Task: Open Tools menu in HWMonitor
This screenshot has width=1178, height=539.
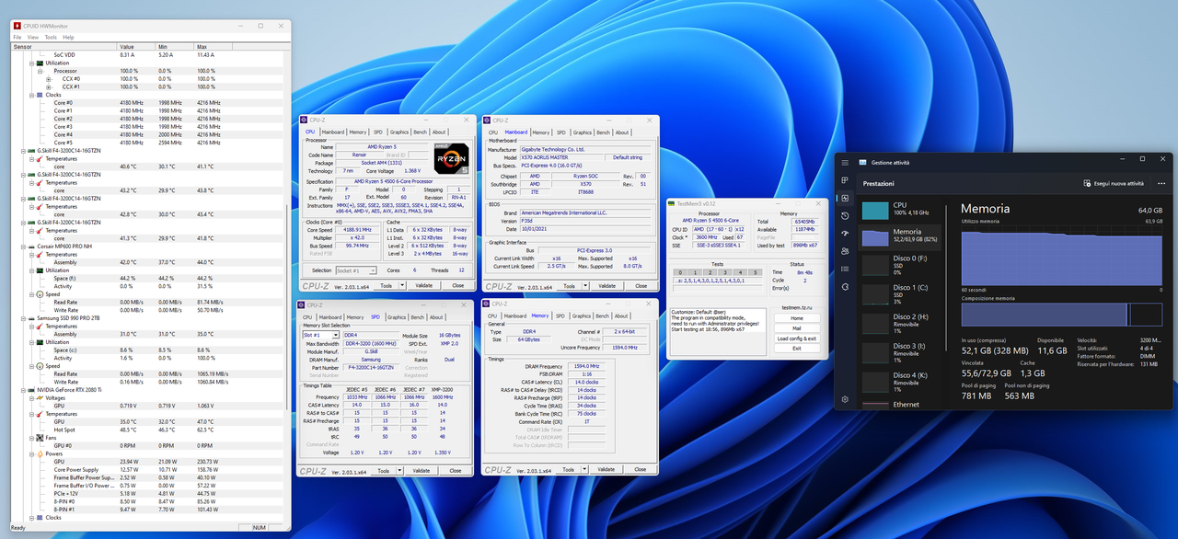Action: pyautogui.click(x=51, y=37)
